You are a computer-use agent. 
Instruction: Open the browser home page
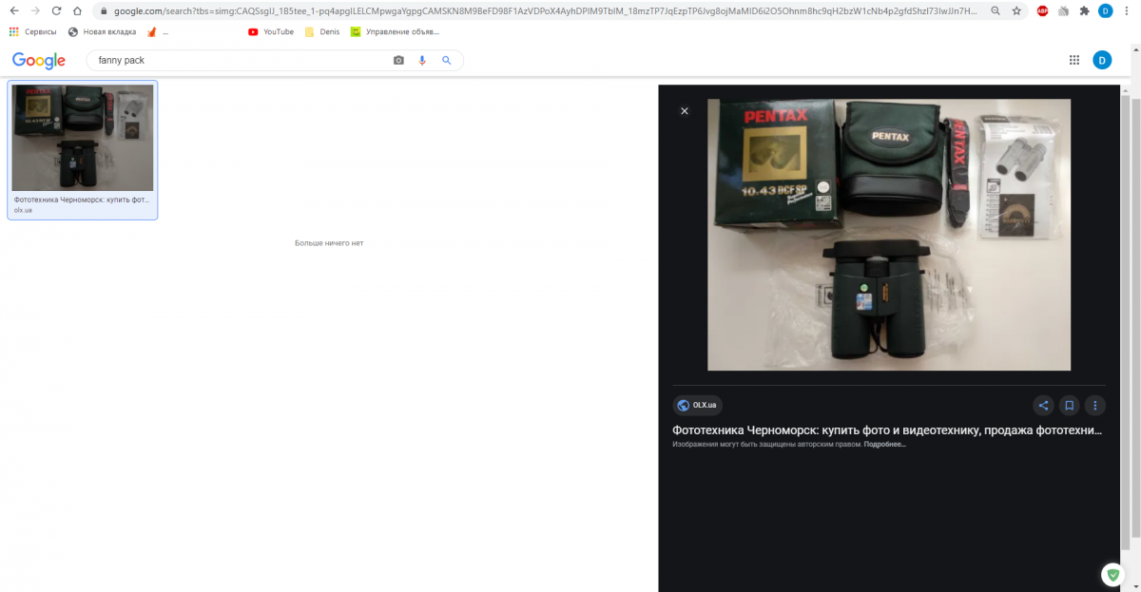tap(77, 10)
